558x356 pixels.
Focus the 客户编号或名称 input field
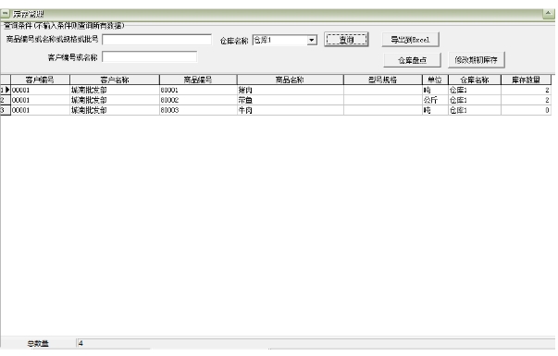coord(150,56)
